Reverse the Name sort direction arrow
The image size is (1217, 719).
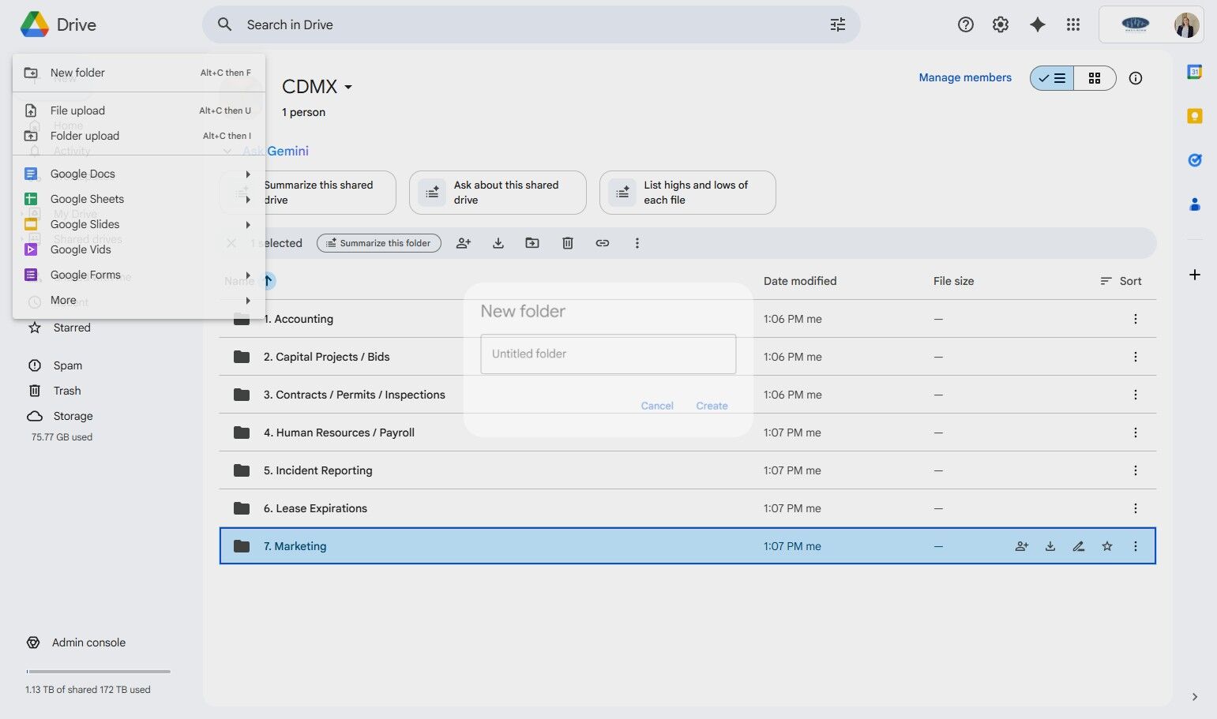click(268, 281)
